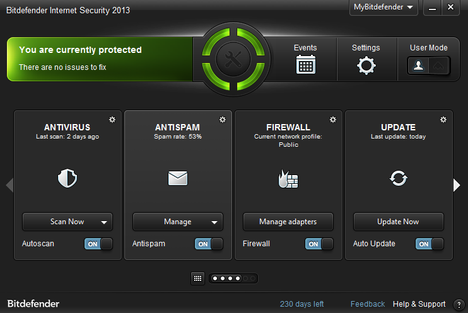The width and height of the screenshot is (468, 313).
Task: Click the Manage button in Antispam
Action: (178, 222)
